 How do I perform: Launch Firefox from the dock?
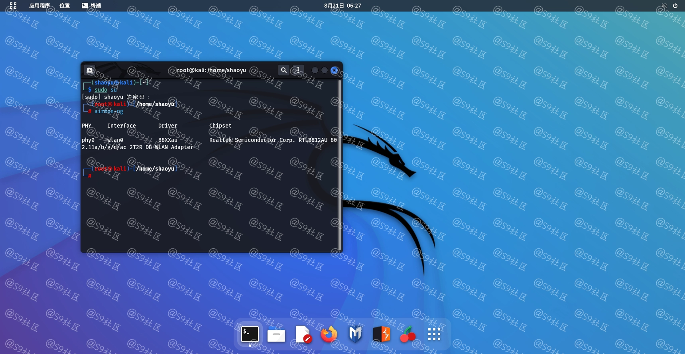pyautogui.click(x=329, y=334)
